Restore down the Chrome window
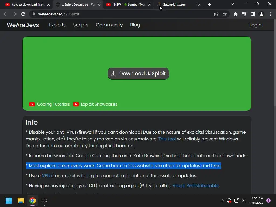 pyautogui.click(x=257, y=4)
